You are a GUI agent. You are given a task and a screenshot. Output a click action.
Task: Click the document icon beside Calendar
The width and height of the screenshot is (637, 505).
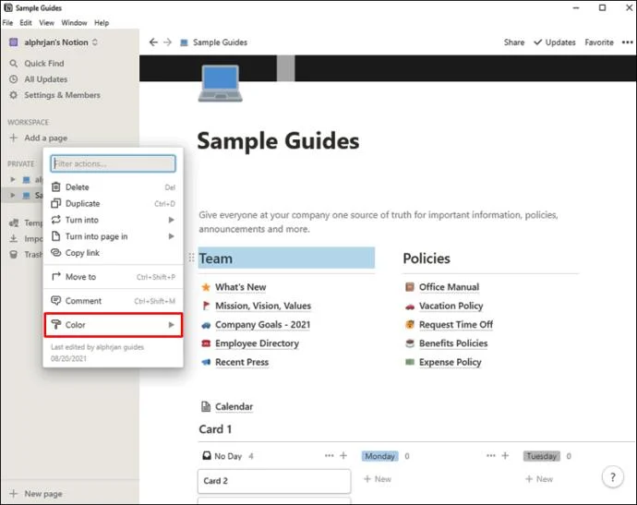[206, 406]
